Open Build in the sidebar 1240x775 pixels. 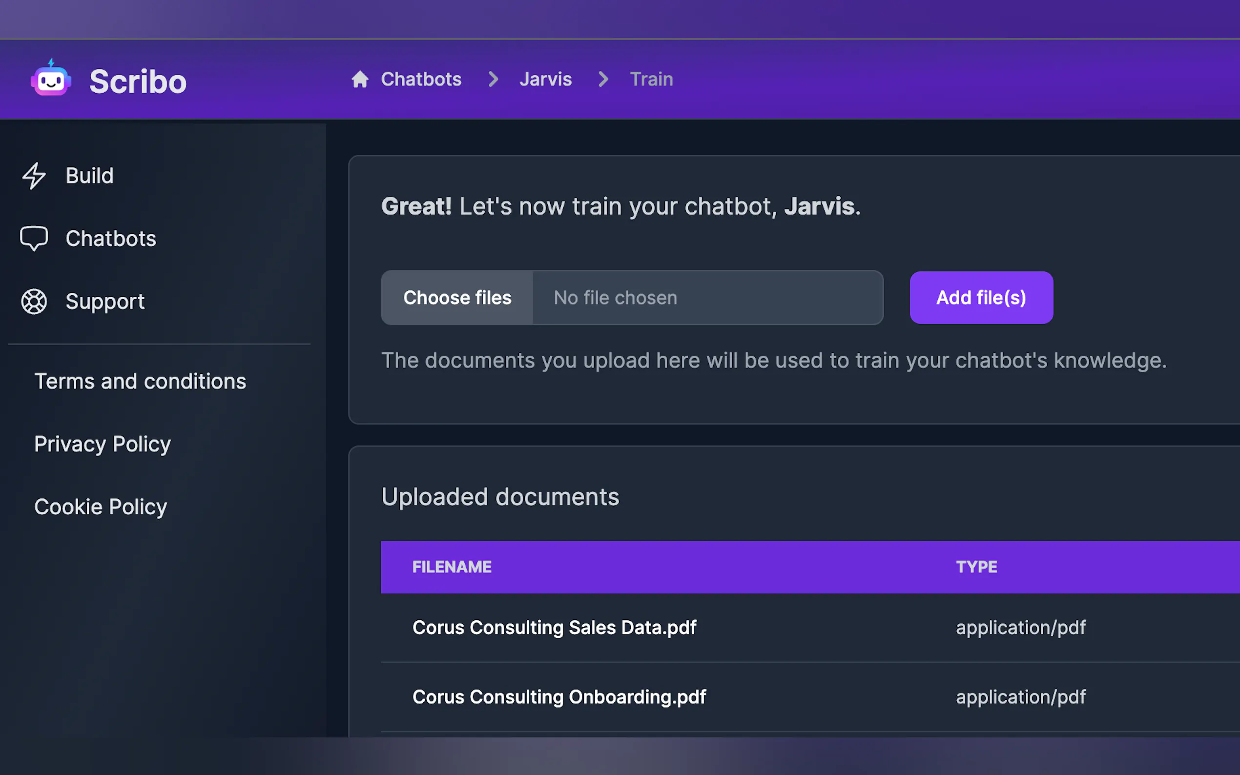(x=89, y=176)
